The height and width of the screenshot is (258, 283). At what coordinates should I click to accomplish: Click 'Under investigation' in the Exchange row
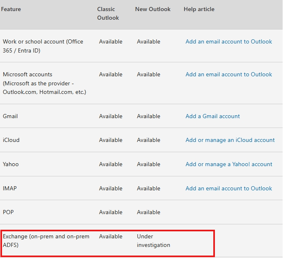[153, 241]
